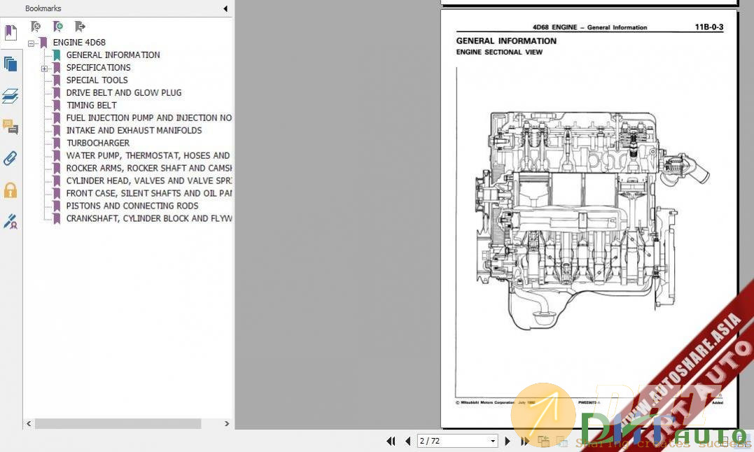This screenshot has height=452, width=754.
Task: Open the page number dropdown arrow
Action: pyautogui.click(x=492, y=441)
